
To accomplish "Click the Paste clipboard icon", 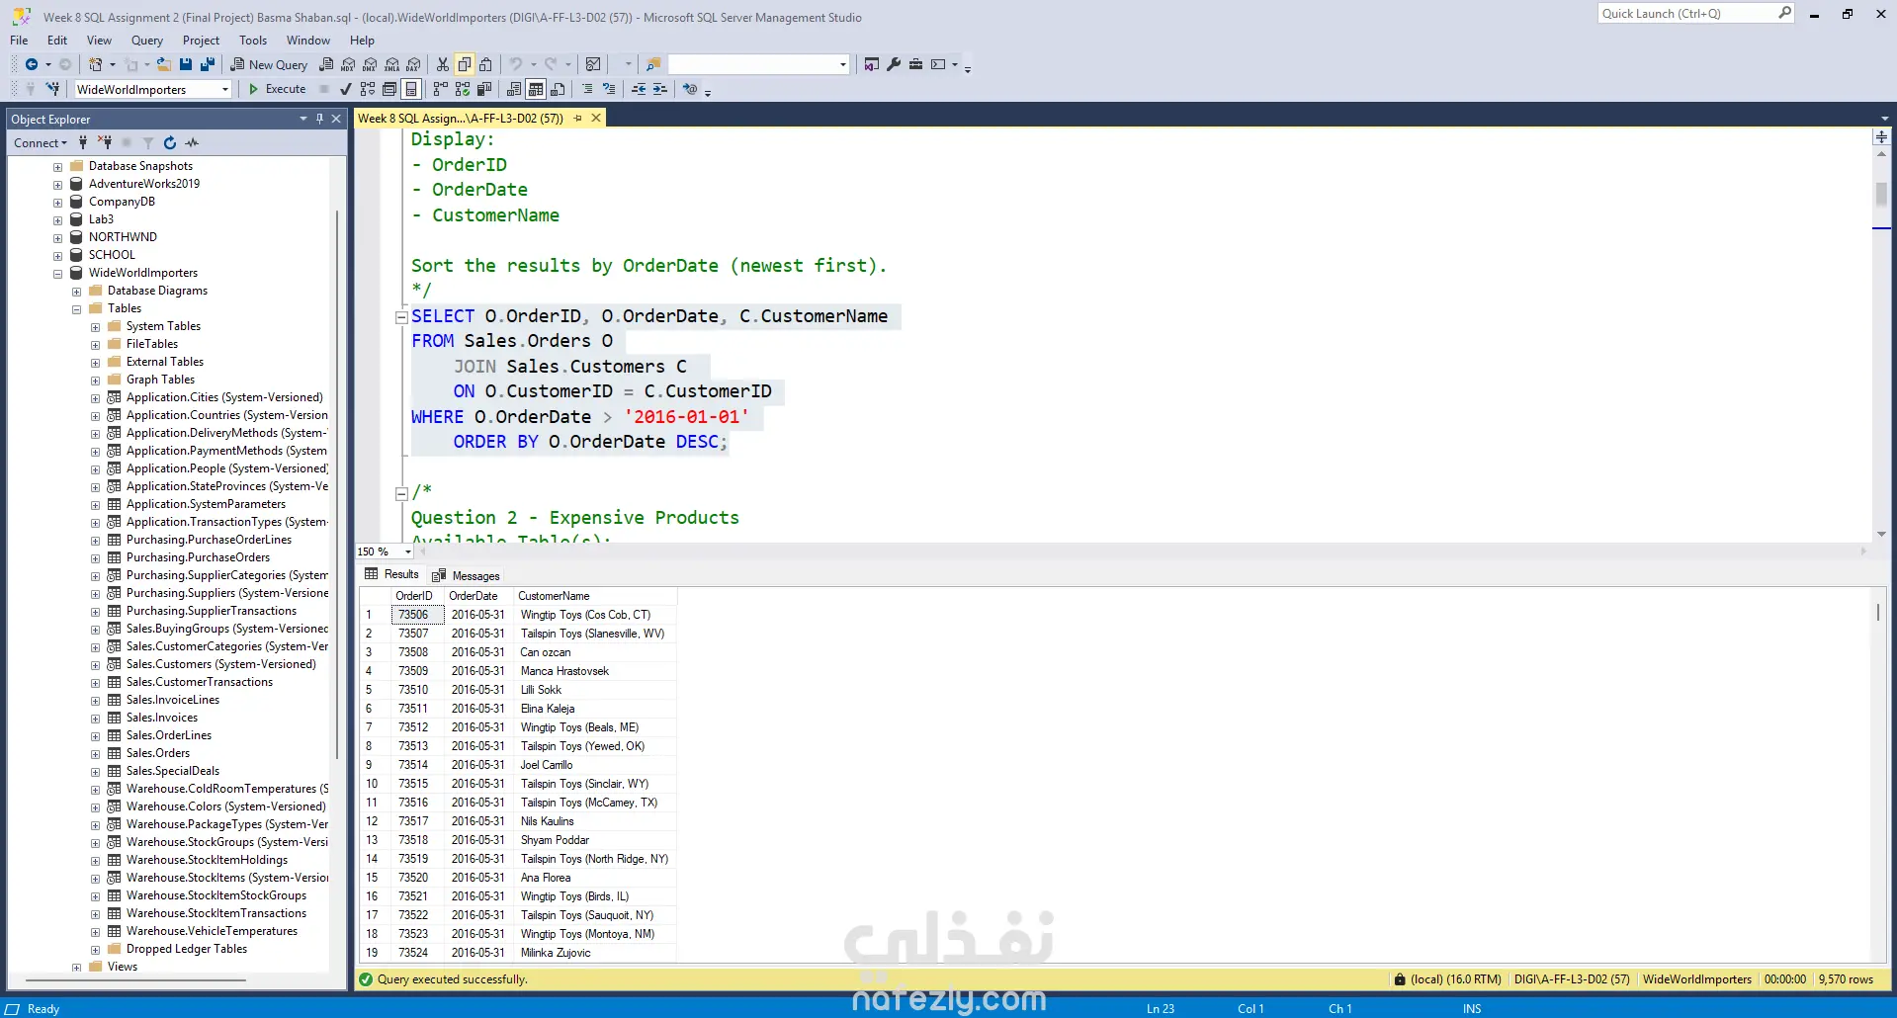I will pyautogui.click(x=486, y=64).
